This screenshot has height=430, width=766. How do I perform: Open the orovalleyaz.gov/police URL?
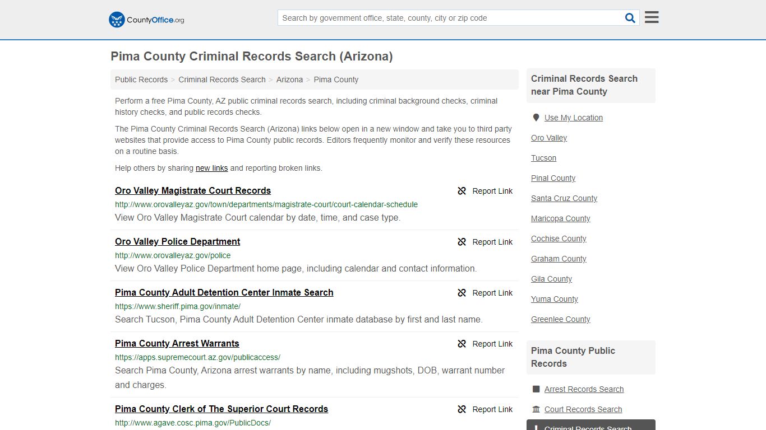click(173, 255)
